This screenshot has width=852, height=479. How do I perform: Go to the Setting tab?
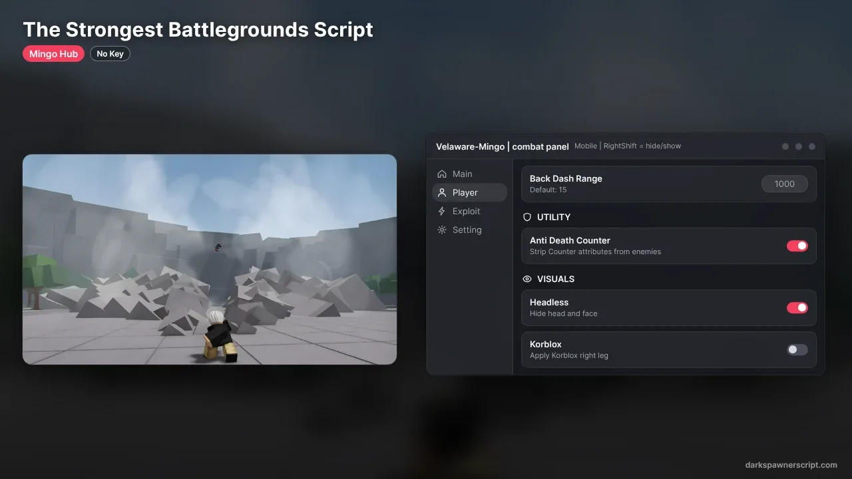[469, 230]
